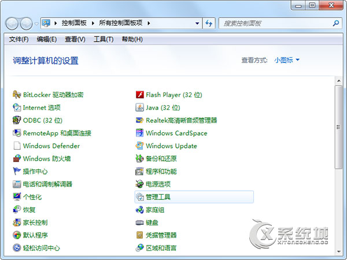Expand the arrow after 控制面板 breadcrumb
The image size is (347, 260).
click(x=93, y=23)
